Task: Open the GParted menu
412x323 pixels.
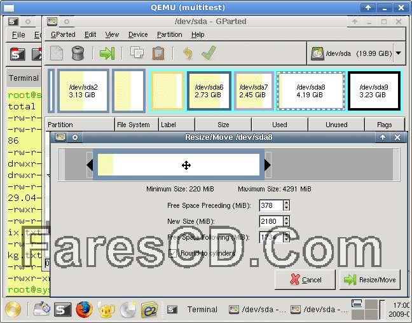Action: coord(63,35)
